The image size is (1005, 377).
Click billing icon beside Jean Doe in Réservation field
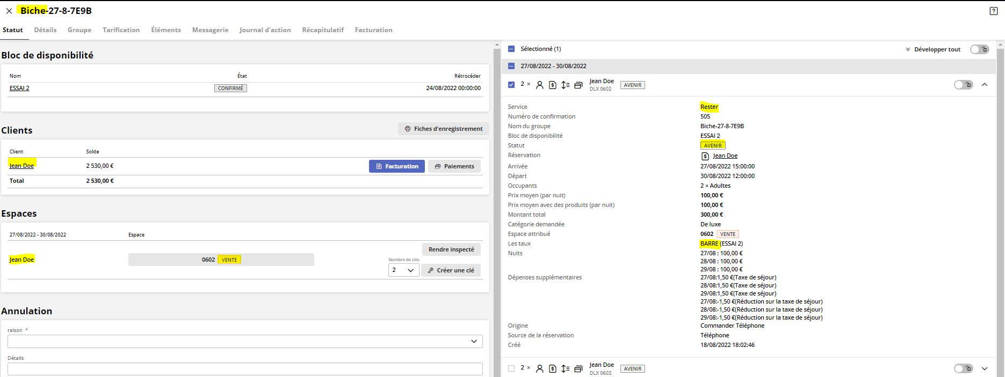pos(705,156)
